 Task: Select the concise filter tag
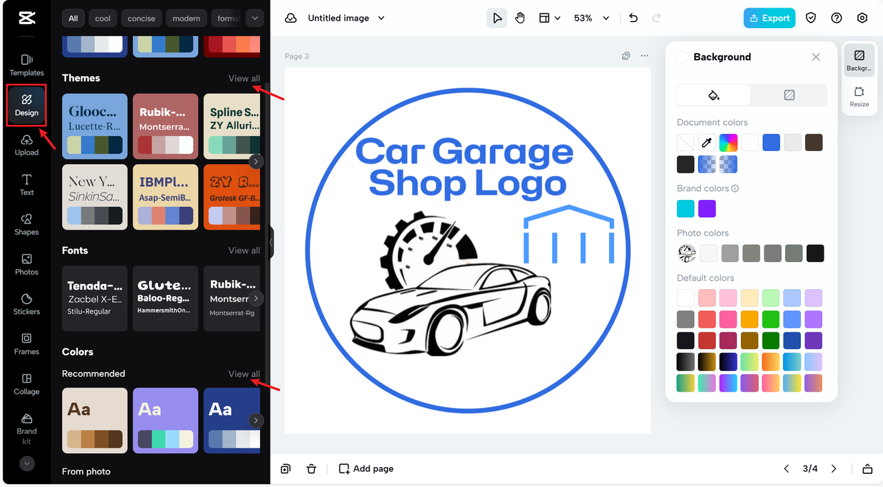141,18
